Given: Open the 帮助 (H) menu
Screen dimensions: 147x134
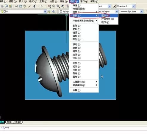Looking at the screenshot, I should [x=94, y=1].
